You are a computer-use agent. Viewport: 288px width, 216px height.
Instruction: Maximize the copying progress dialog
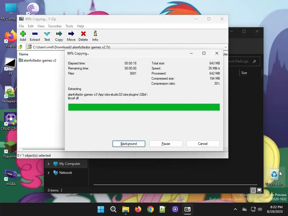[x=204, y=53]
